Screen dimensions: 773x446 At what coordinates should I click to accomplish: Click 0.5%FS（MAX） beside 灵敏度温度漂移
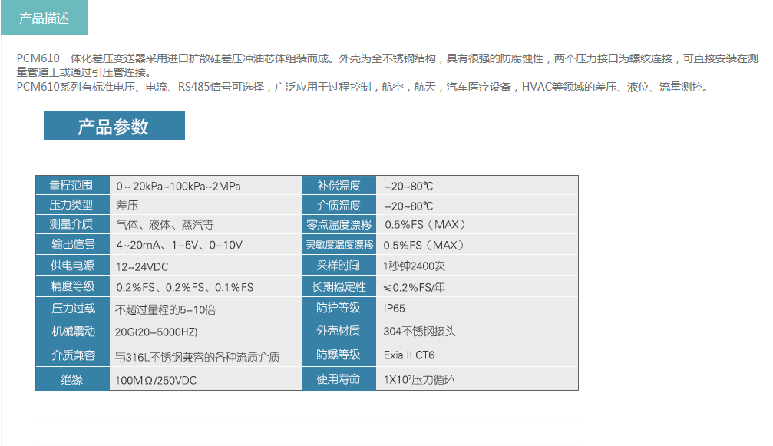point(424,245)
